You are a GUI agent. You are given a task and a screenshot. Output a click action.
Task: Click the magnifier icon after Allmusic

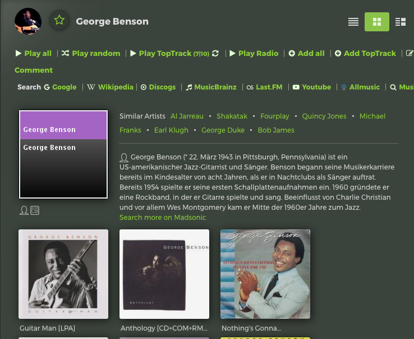point(393,87)
